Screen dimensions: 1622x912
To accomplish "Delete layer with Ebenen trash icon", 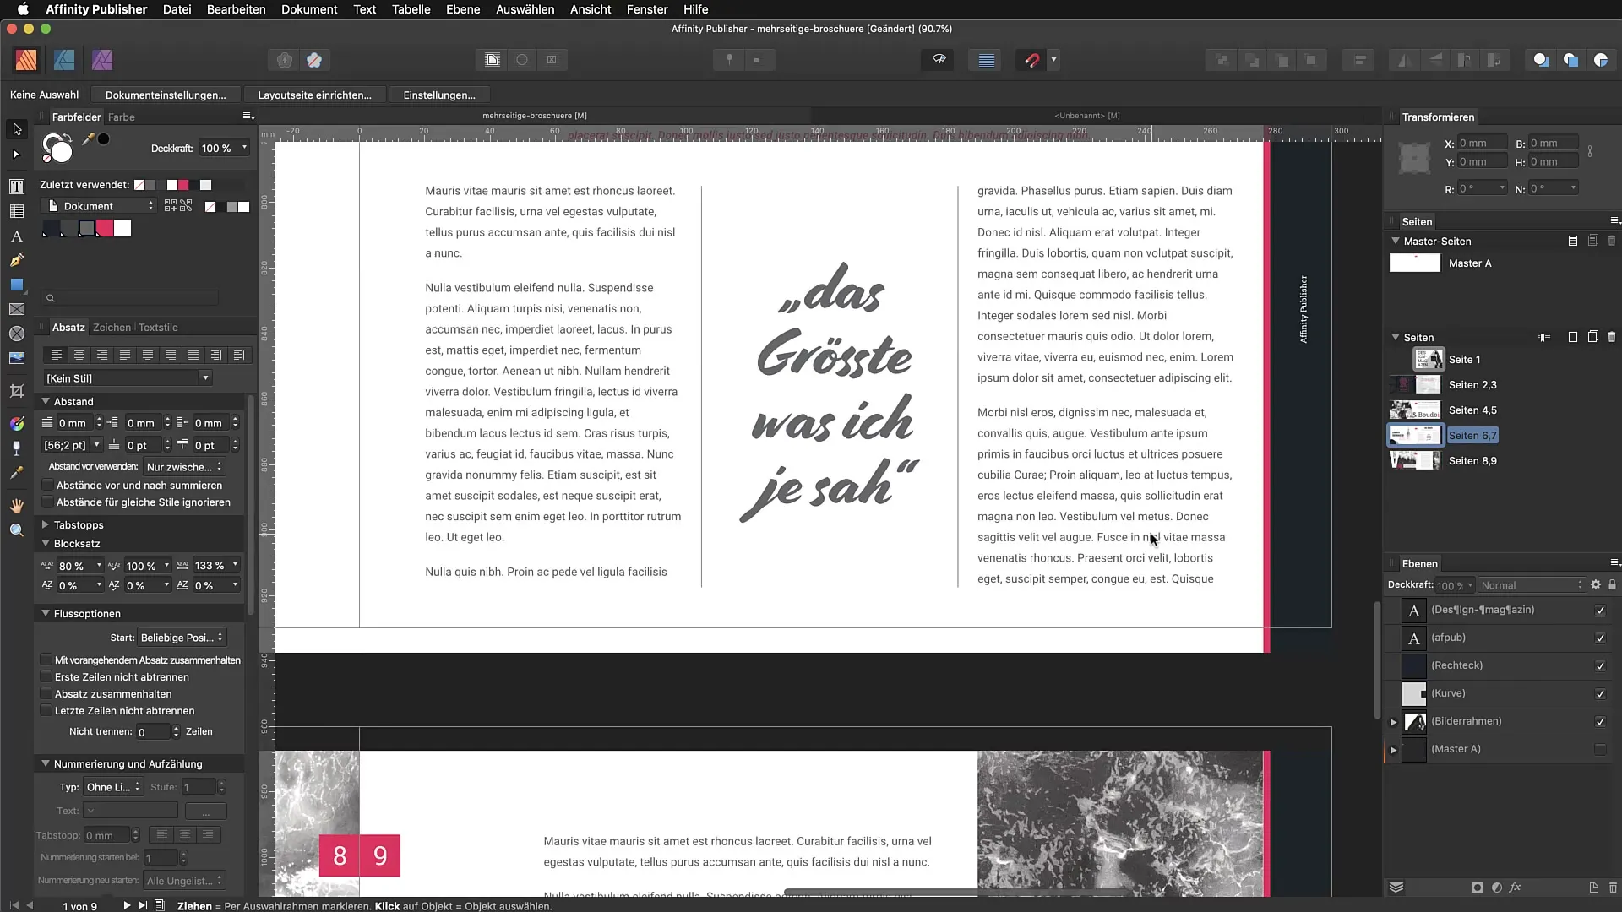I will (x=1613, y=888).
